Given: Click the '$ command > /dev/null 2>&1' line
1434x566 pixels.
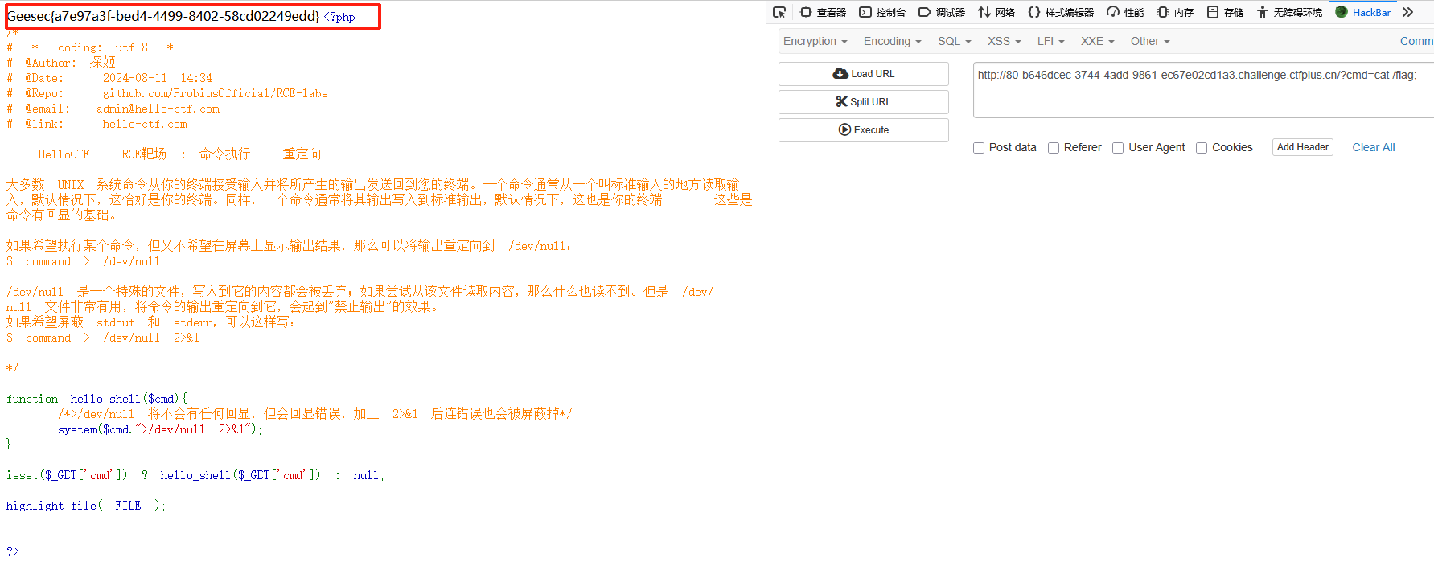Looking at the screenshot, I should (x=103, y=338).
